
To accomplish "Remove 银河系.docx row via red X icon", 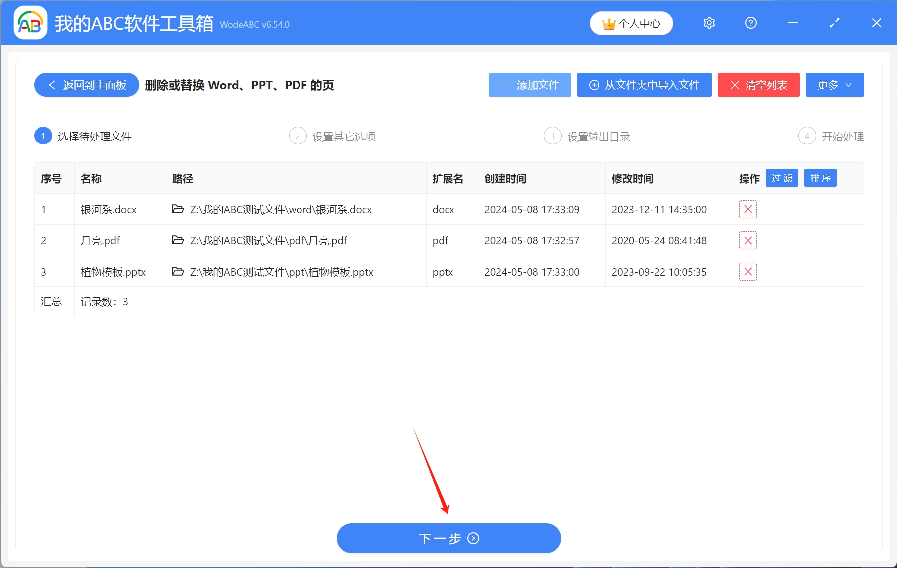I will pyautogui.click(x=747, y=209).
